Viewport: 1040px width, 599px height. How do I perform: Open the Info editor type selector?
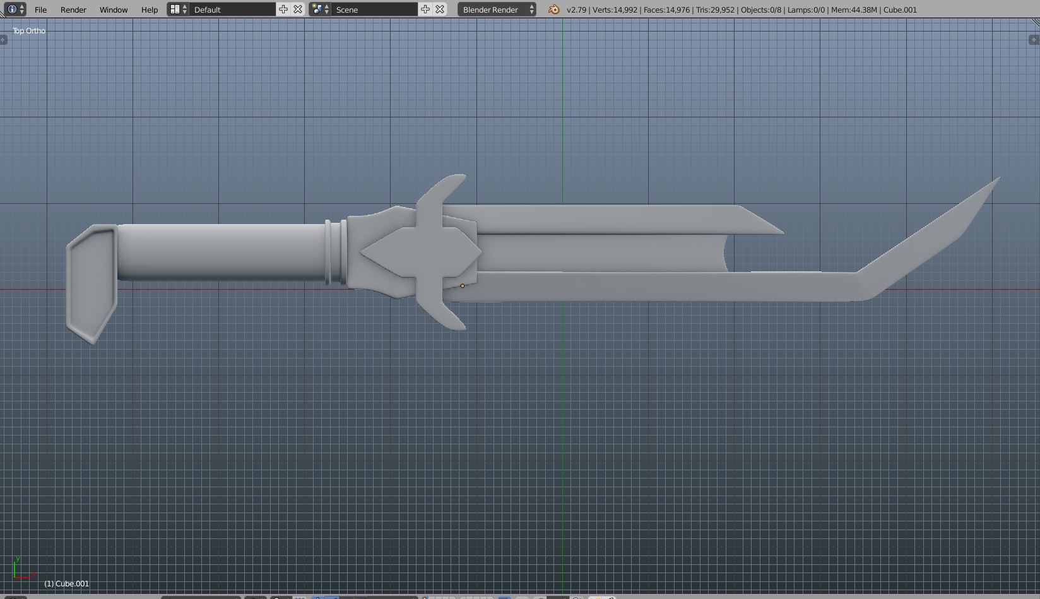(x=14, y=9)
